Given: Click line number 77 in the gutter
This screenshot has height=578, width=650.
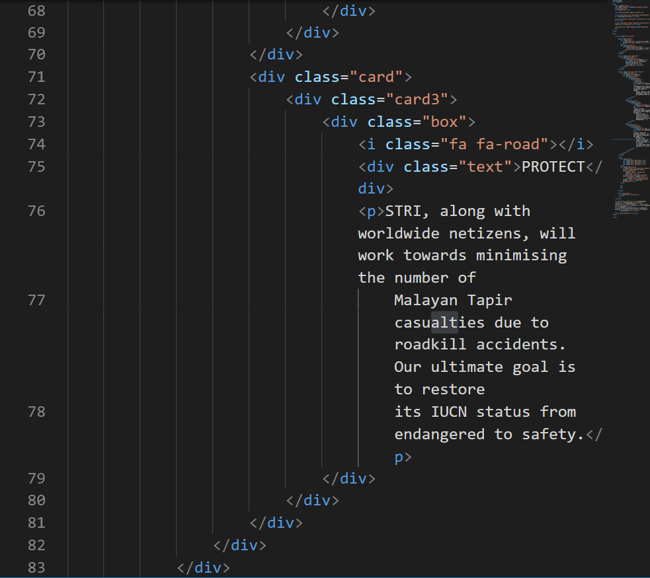Looking at the screenshot, I should coord(36,300).
